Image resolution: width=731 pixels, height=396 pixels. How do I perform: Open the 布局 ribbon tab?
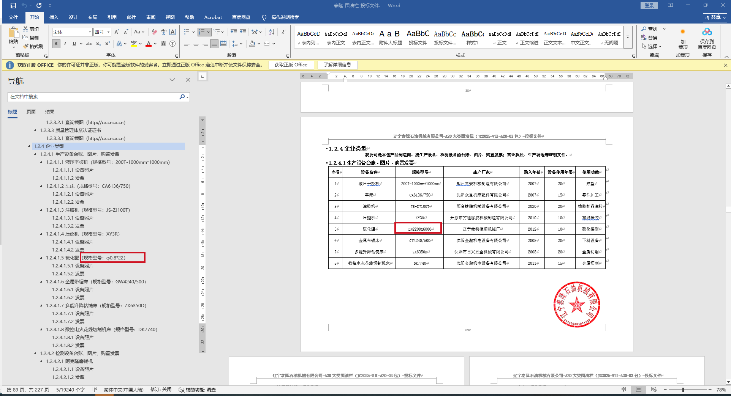coord(93,17)
